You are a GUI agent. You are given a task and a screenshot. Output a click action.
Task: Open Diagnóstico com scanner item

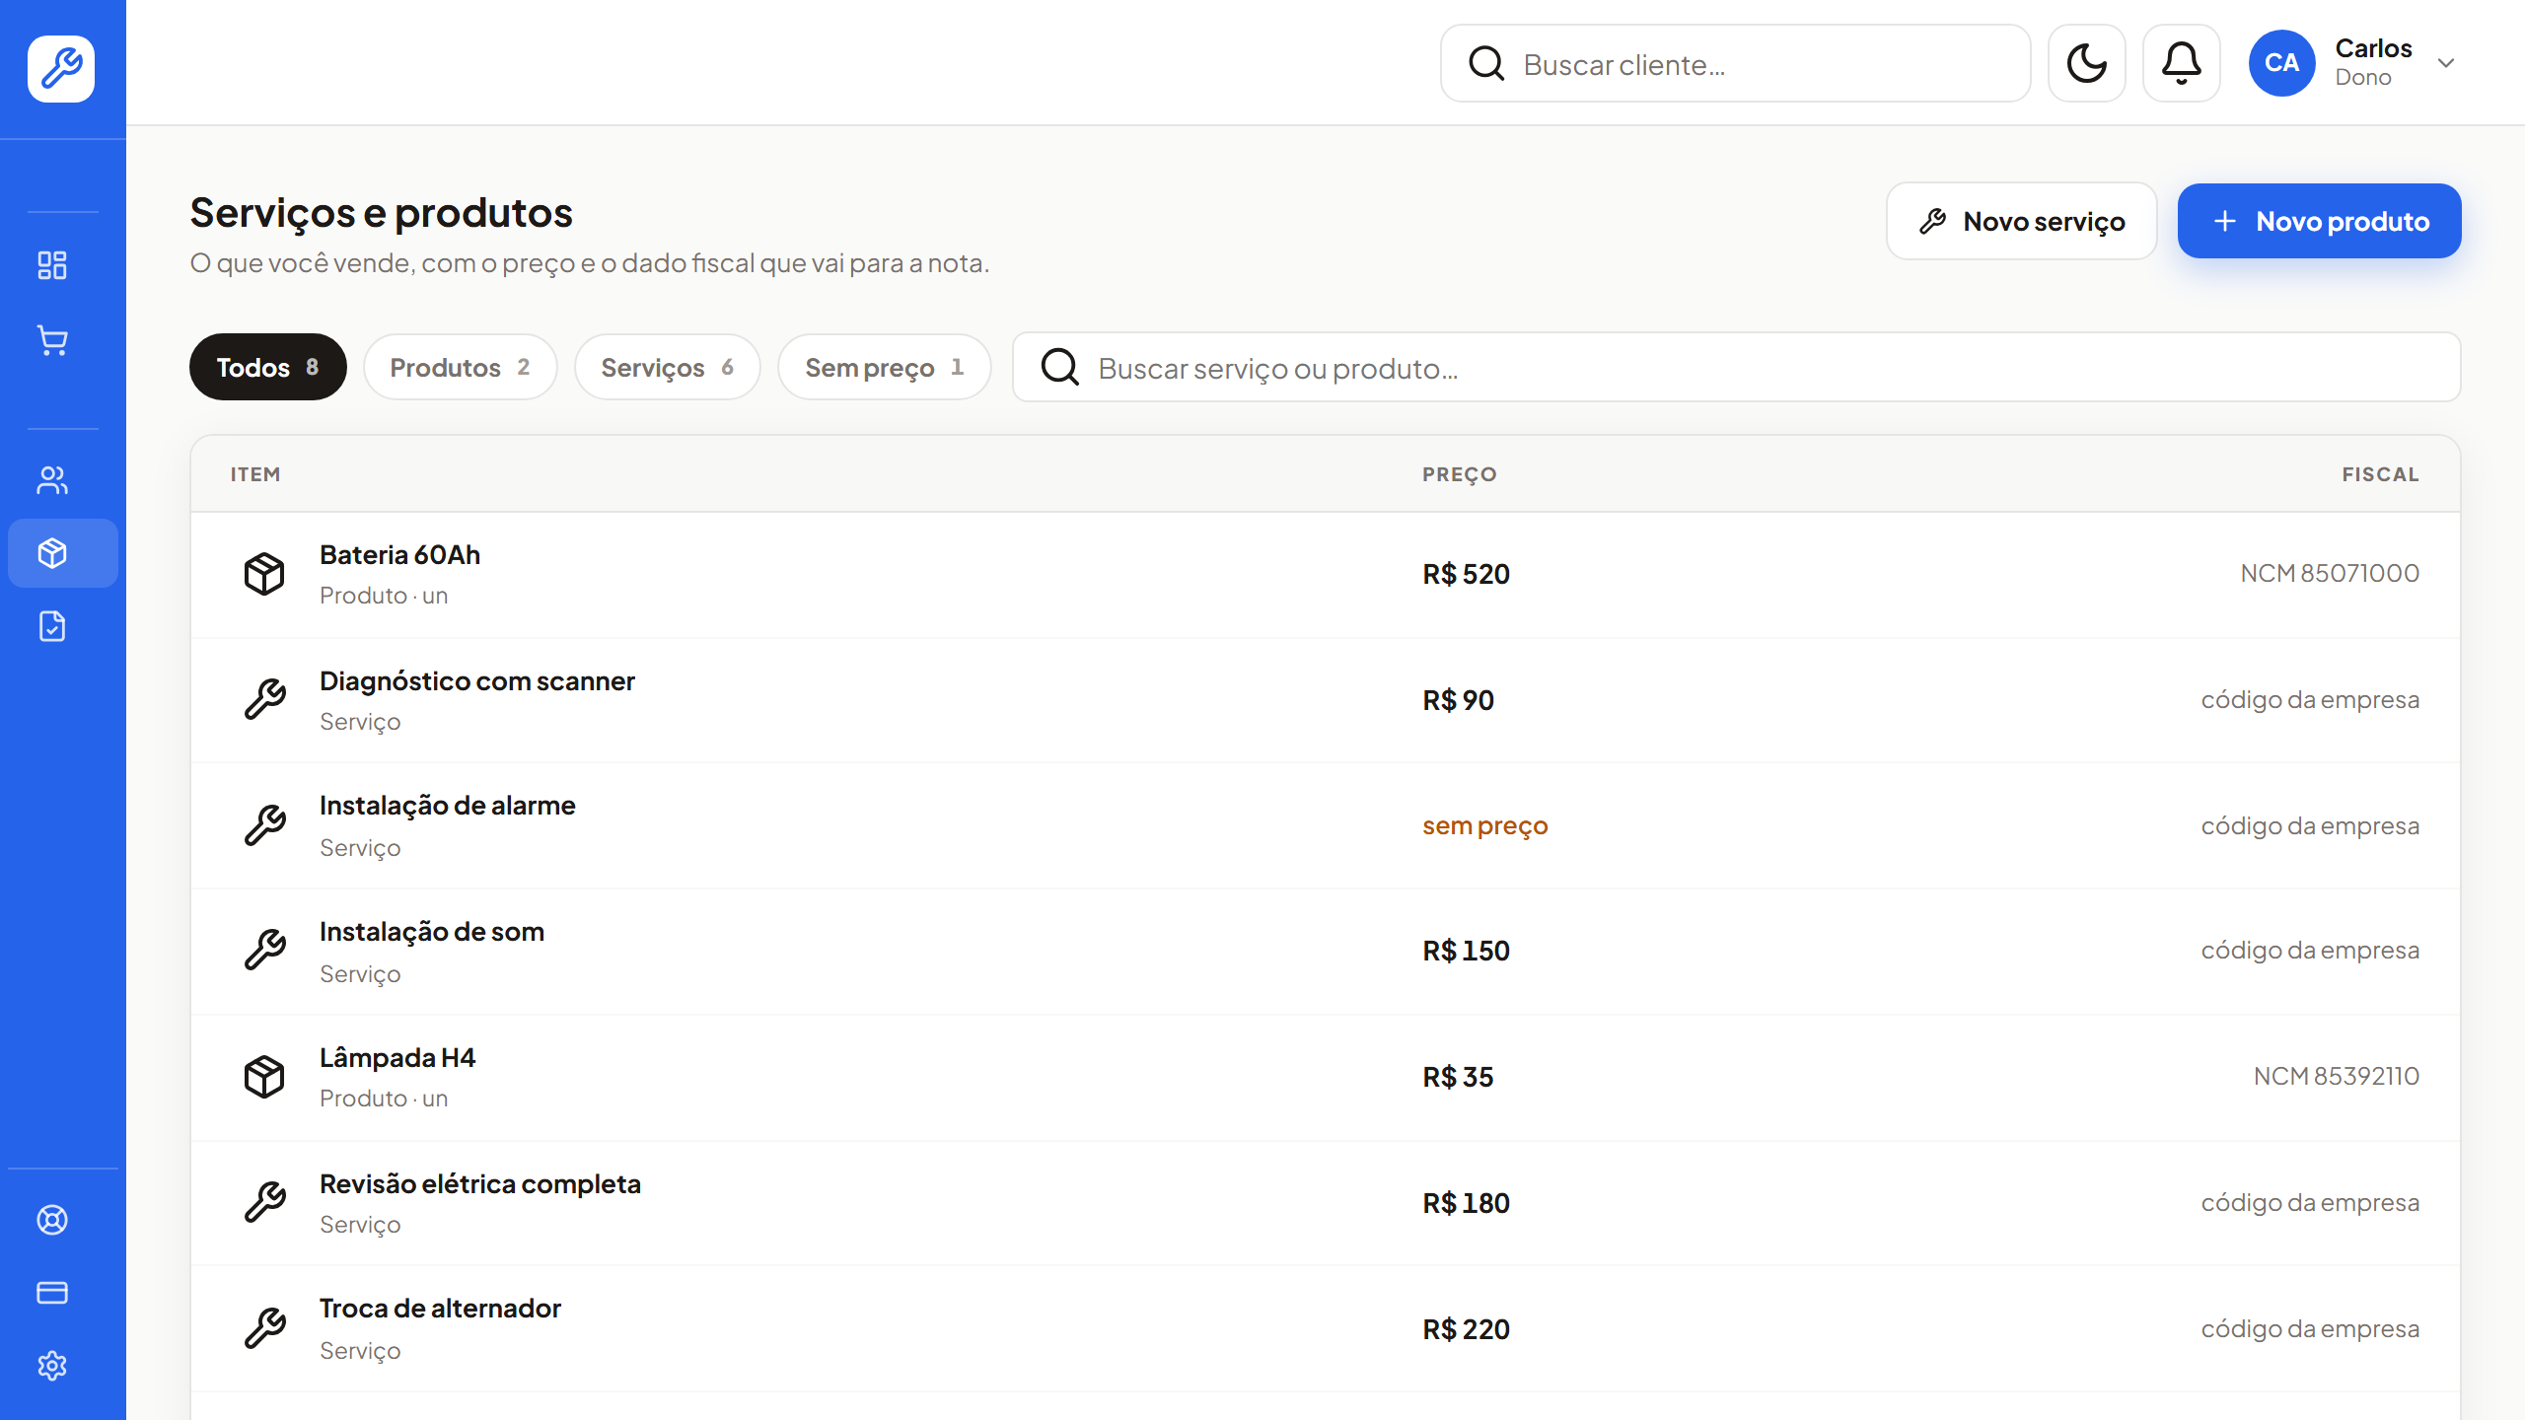tap(1325, 700)
